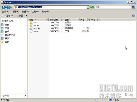
Task: Open the 帮助(H) menu
Action: click(x=45, y=11)
